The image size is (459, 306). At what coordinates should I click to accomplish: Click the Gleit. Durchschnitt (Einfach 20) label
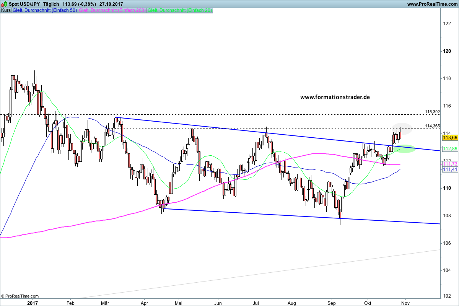click(x=180, y=10)
